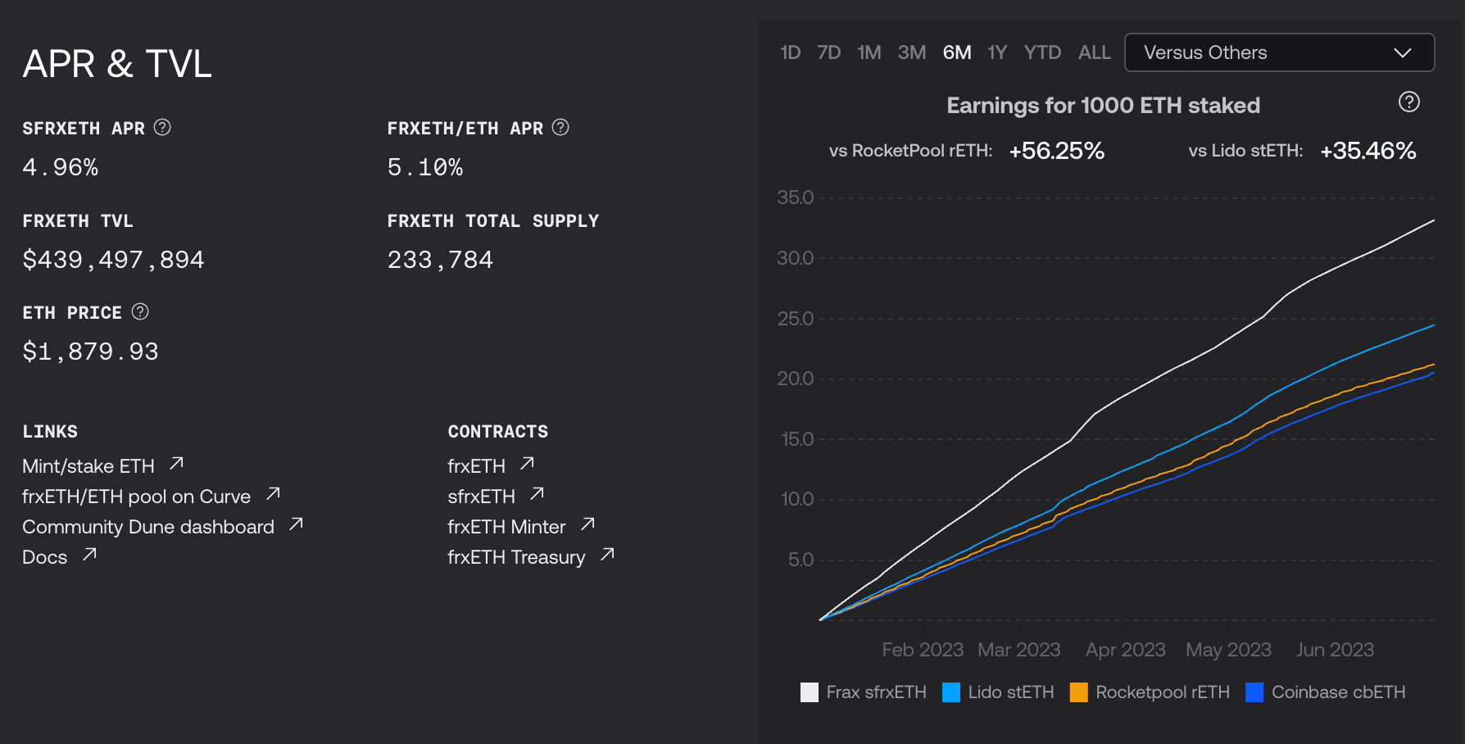This screenshot has width=1465, height=744.
Task: Toggle the blue Coinbase cbETH legend swatch
Action: [1254, 692]
